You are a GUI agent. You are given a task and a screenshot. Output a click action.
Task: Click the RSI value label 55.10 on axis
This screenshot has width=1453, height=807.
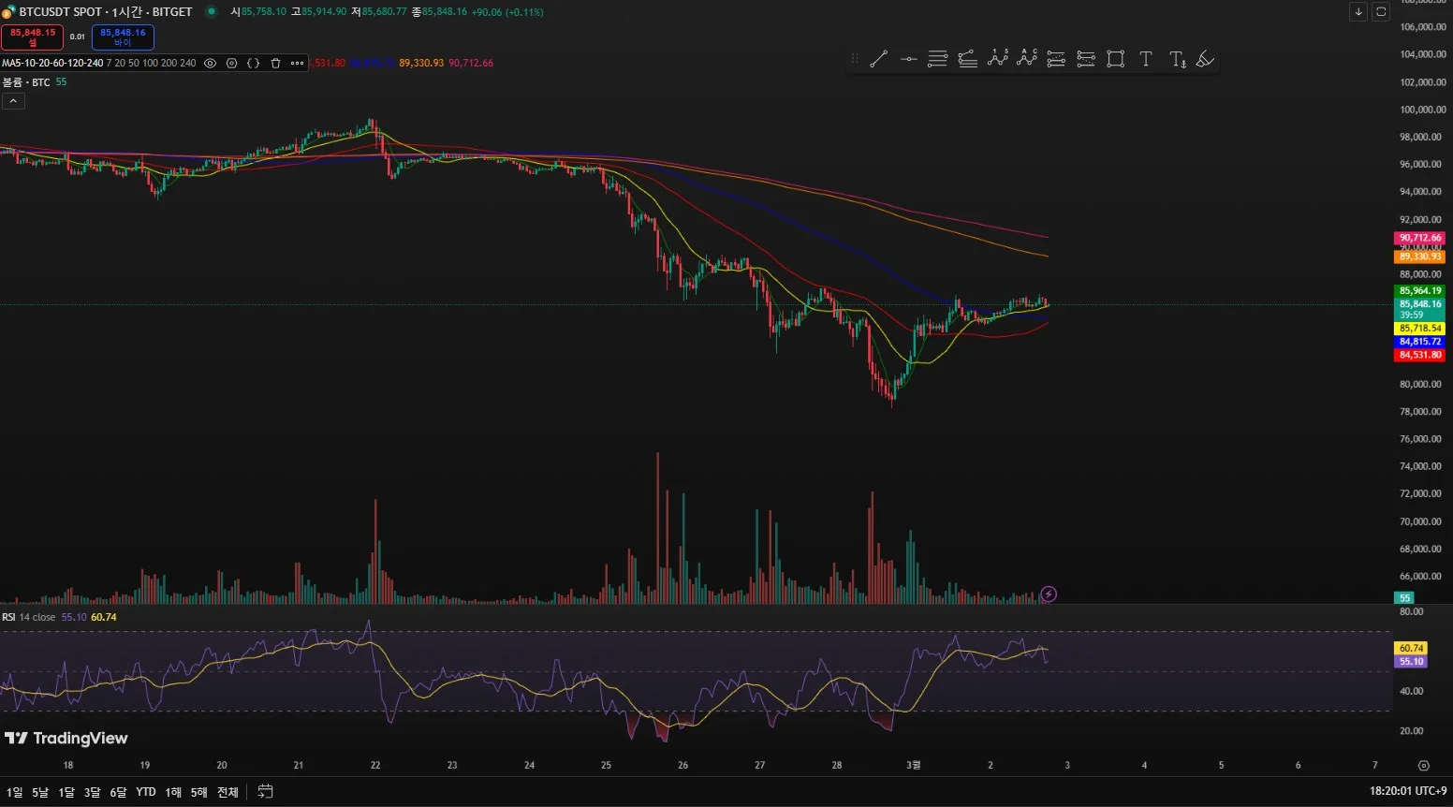tap(1411, 661)
